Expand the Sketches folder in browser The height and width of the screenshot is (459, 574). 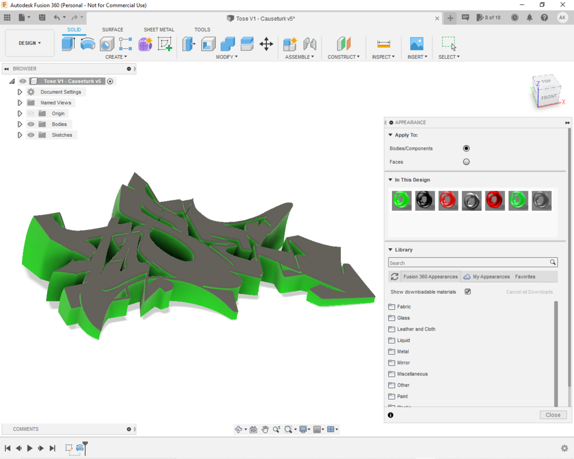20,135
